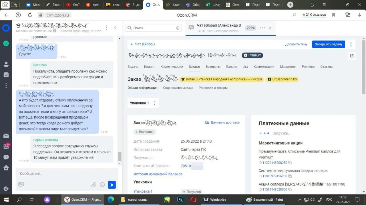Switch to Комментарии tab
This screenshot has height=205, width=366.
click(x=264, y=67)
